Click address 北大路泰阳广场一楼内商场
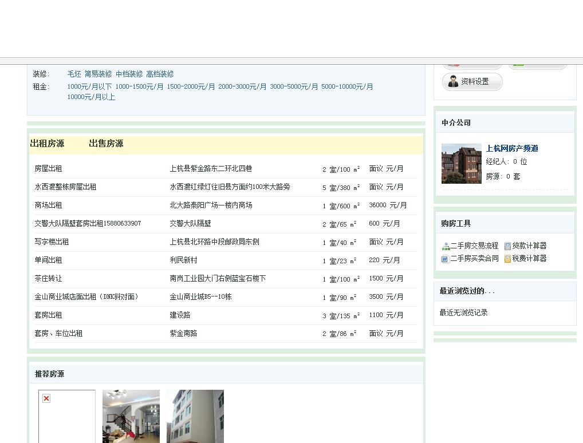Screen dimensions: 583x443 (211, 205)
